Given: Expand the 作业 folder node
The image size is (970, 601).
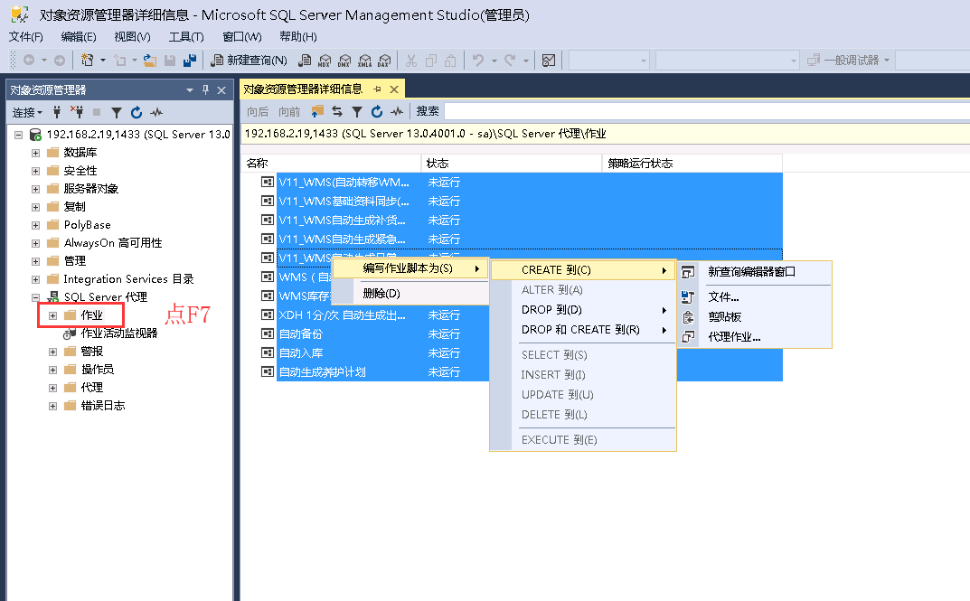Looking at the screenshot, I should (53, 315).
